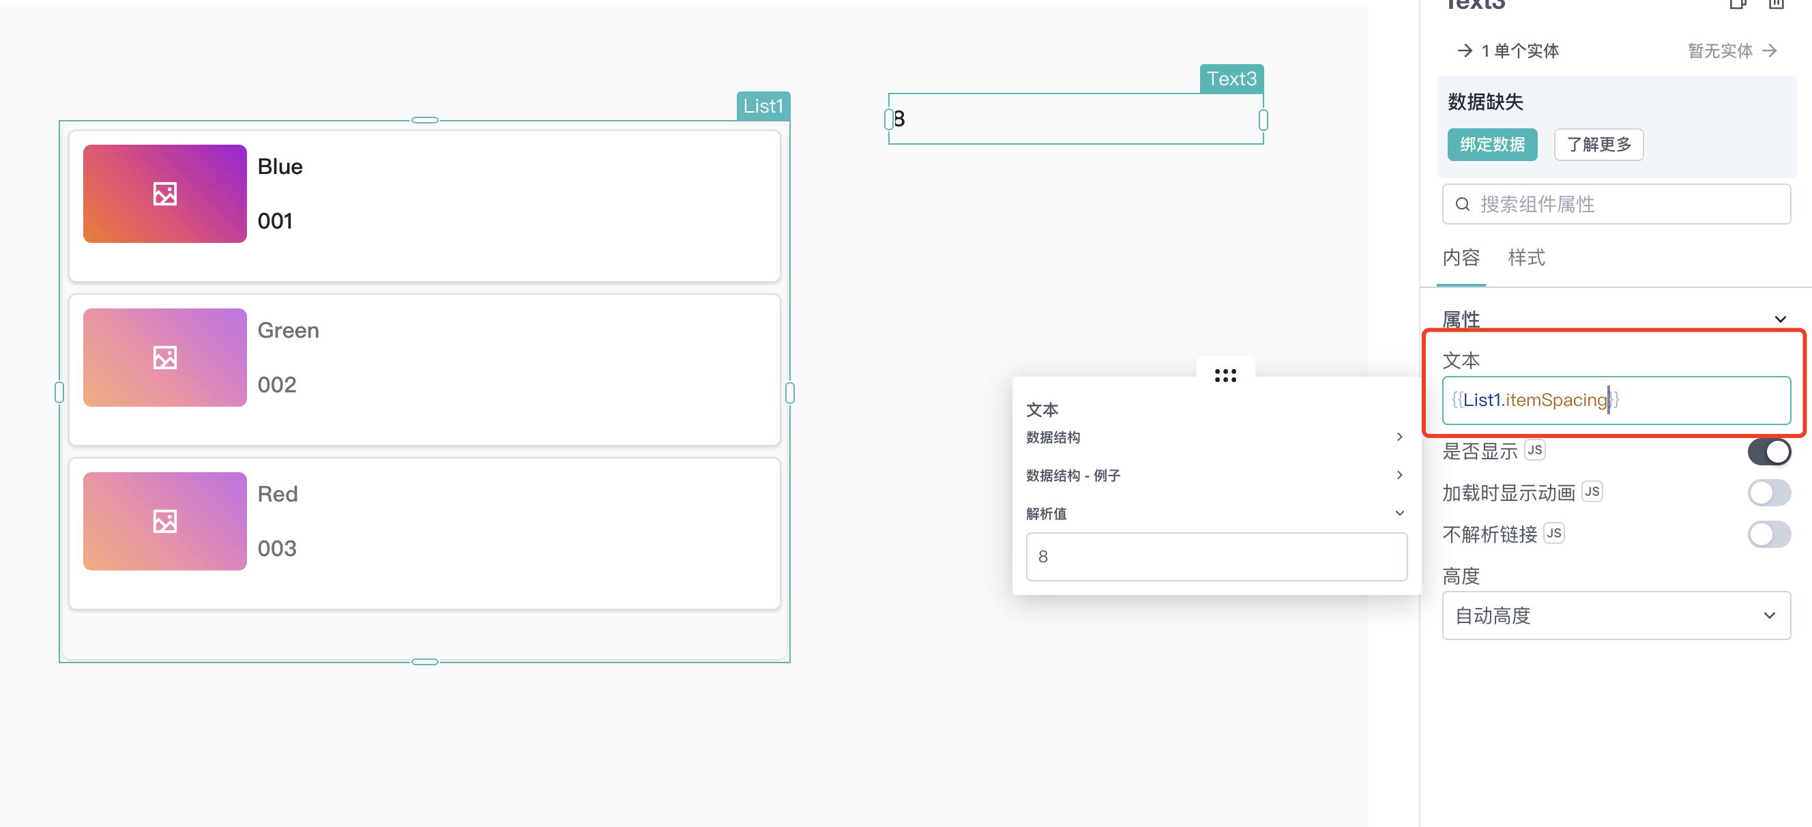Click the Green title text in the list
The image size is (1812, 827).
289,331
